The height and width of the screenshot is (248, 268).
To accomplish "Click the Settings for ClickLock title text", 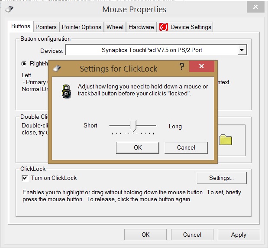I will 119,69.
